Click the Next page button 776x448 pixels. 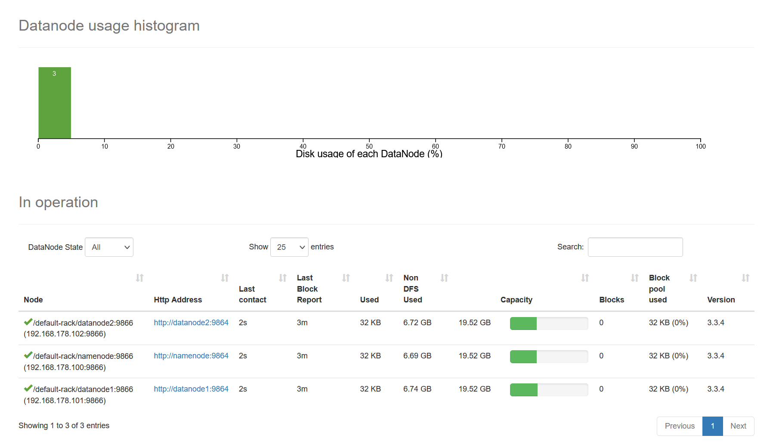point(738,426)
